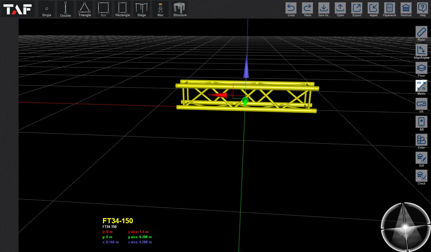Click the Save As icon
The image size is (431, 252).
324,9
